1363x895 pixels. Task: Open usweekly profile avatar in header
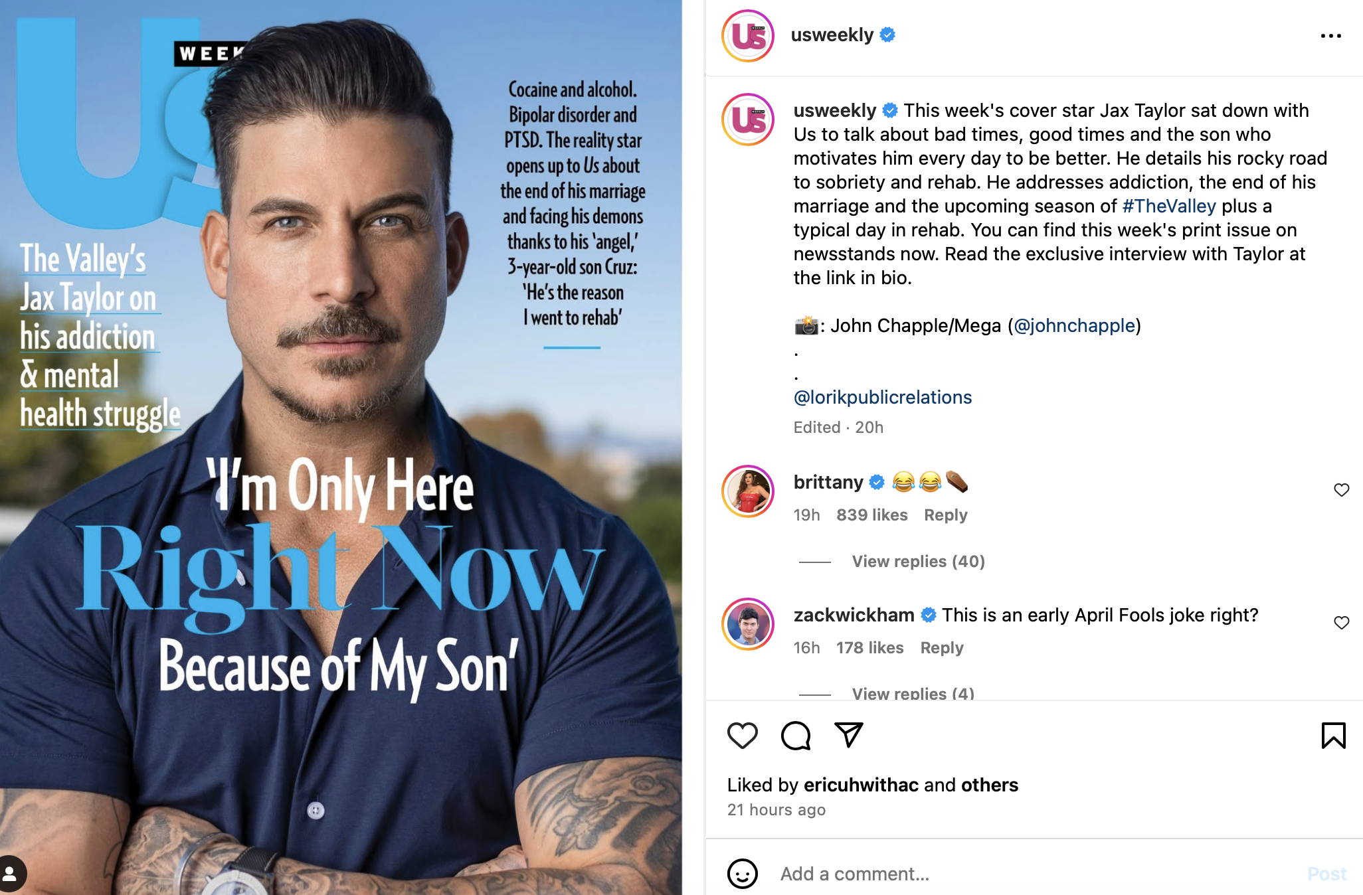pos(748,36)
